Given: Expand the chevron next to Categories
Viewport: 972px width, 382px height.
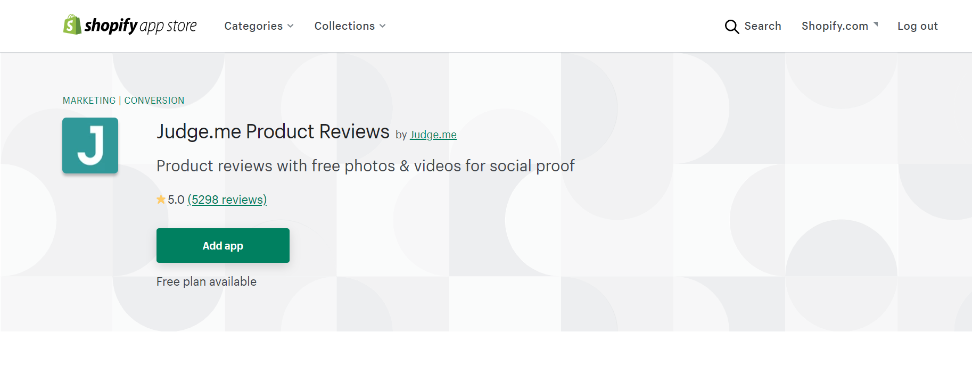Looking at the screenshot, I should (x=291, y=26).
